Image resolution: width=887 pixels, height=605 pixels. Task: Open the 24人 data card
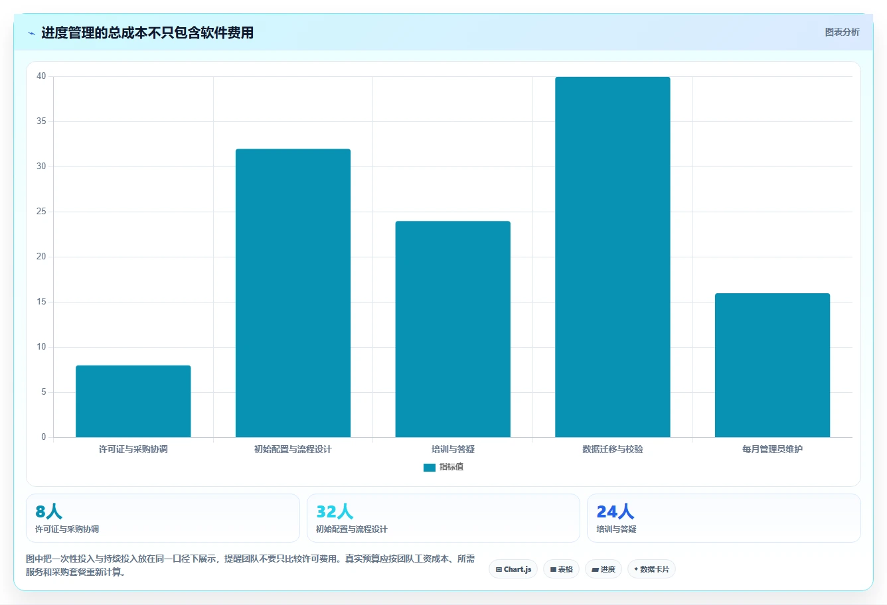click(724, 518)
